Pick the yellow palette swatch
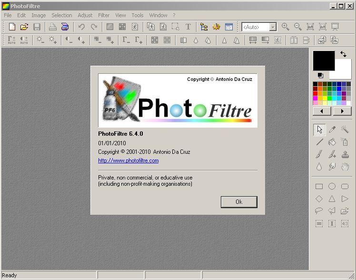 pyautogui.click(x=325, y=98)
